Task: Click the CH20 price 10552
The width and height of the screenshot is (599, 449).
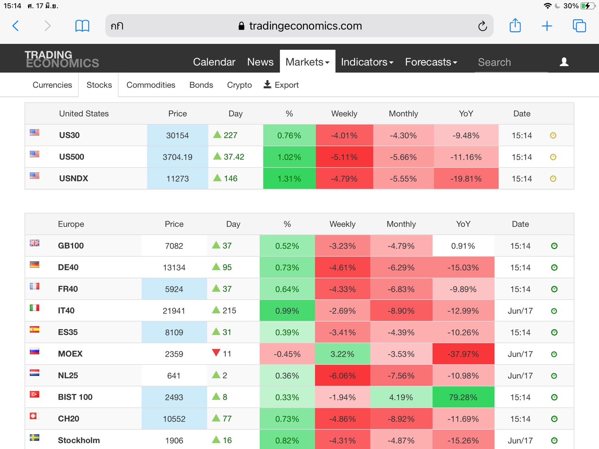Action: click(174, 419)
